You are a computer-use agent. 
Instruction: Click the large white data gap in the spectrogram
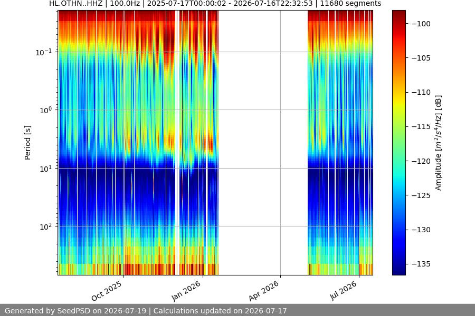coord(263,143)
